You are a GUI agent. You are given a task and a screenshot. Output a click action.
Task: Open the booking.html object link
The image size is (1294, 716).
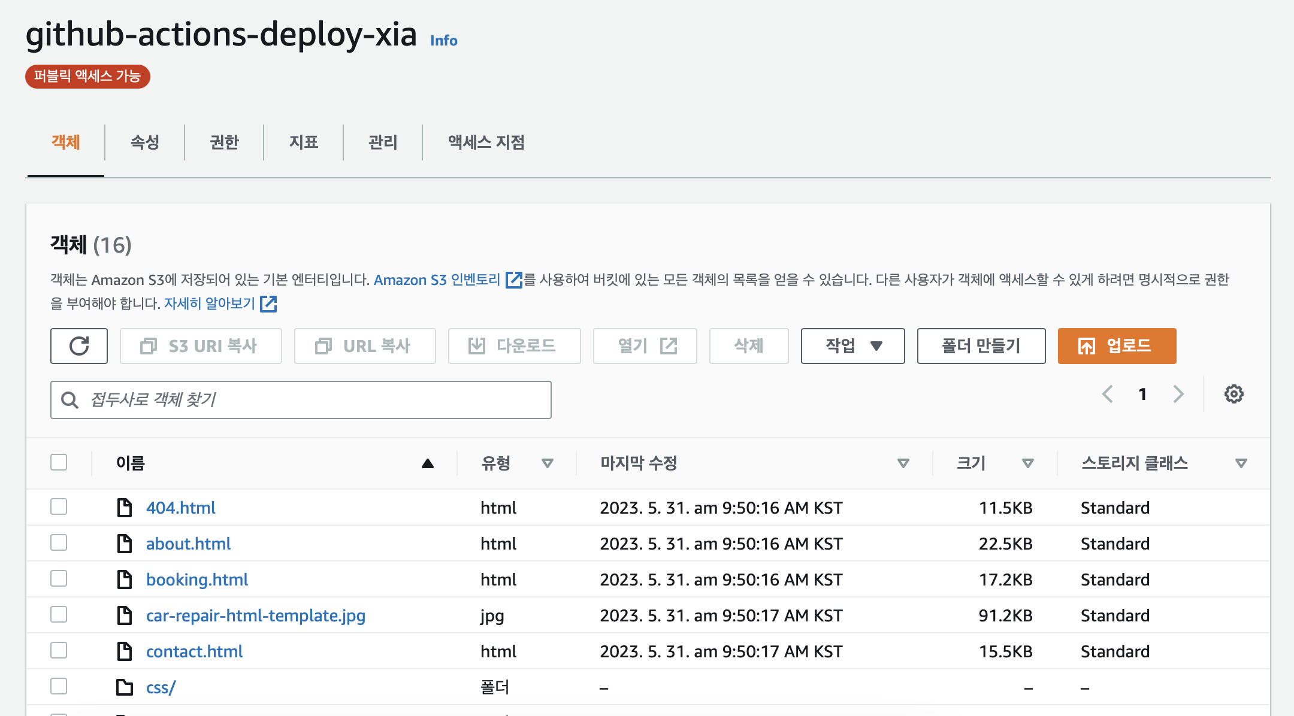197,580
